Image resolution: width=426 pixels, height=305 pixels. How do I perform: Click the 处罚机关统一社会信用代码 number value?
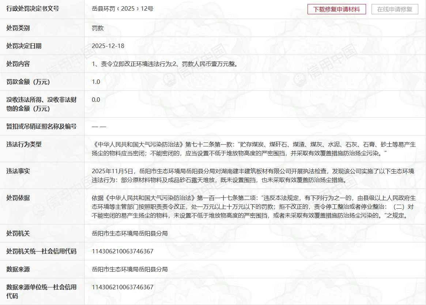(123, 251)
